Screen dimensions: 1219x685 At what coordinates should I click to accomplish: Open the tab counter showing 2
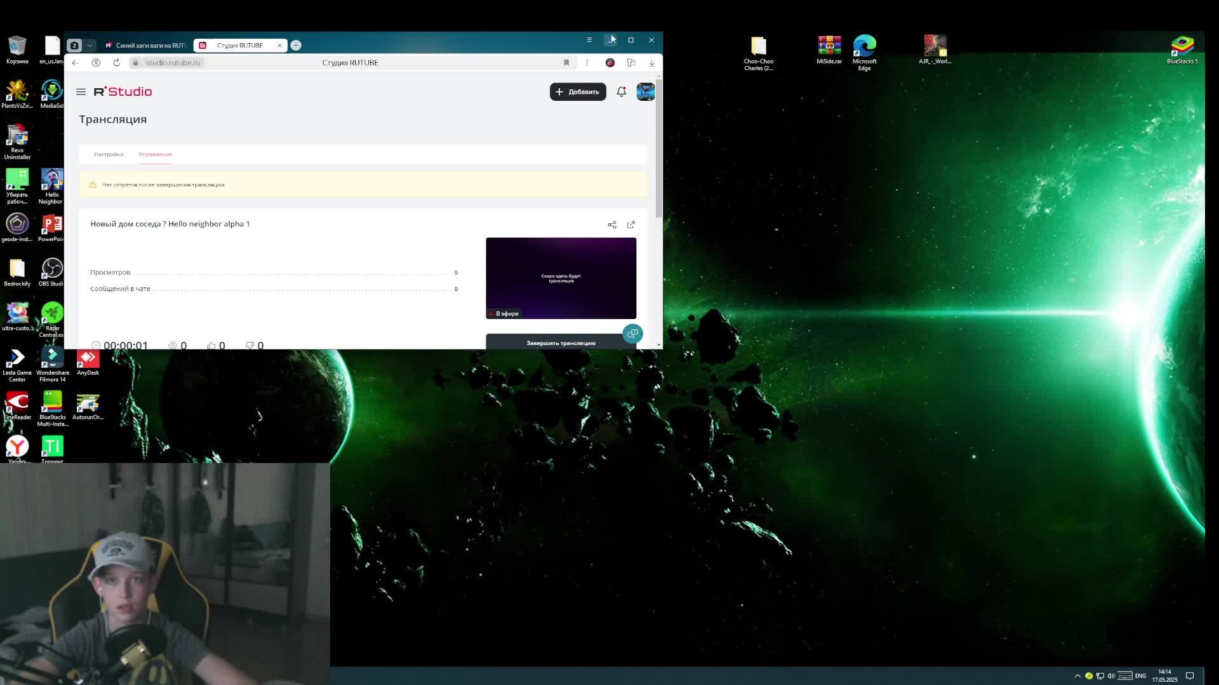point(74,46)
